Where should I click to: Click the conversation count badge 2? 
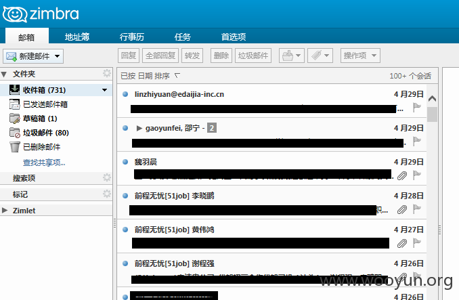click(212, 128)
